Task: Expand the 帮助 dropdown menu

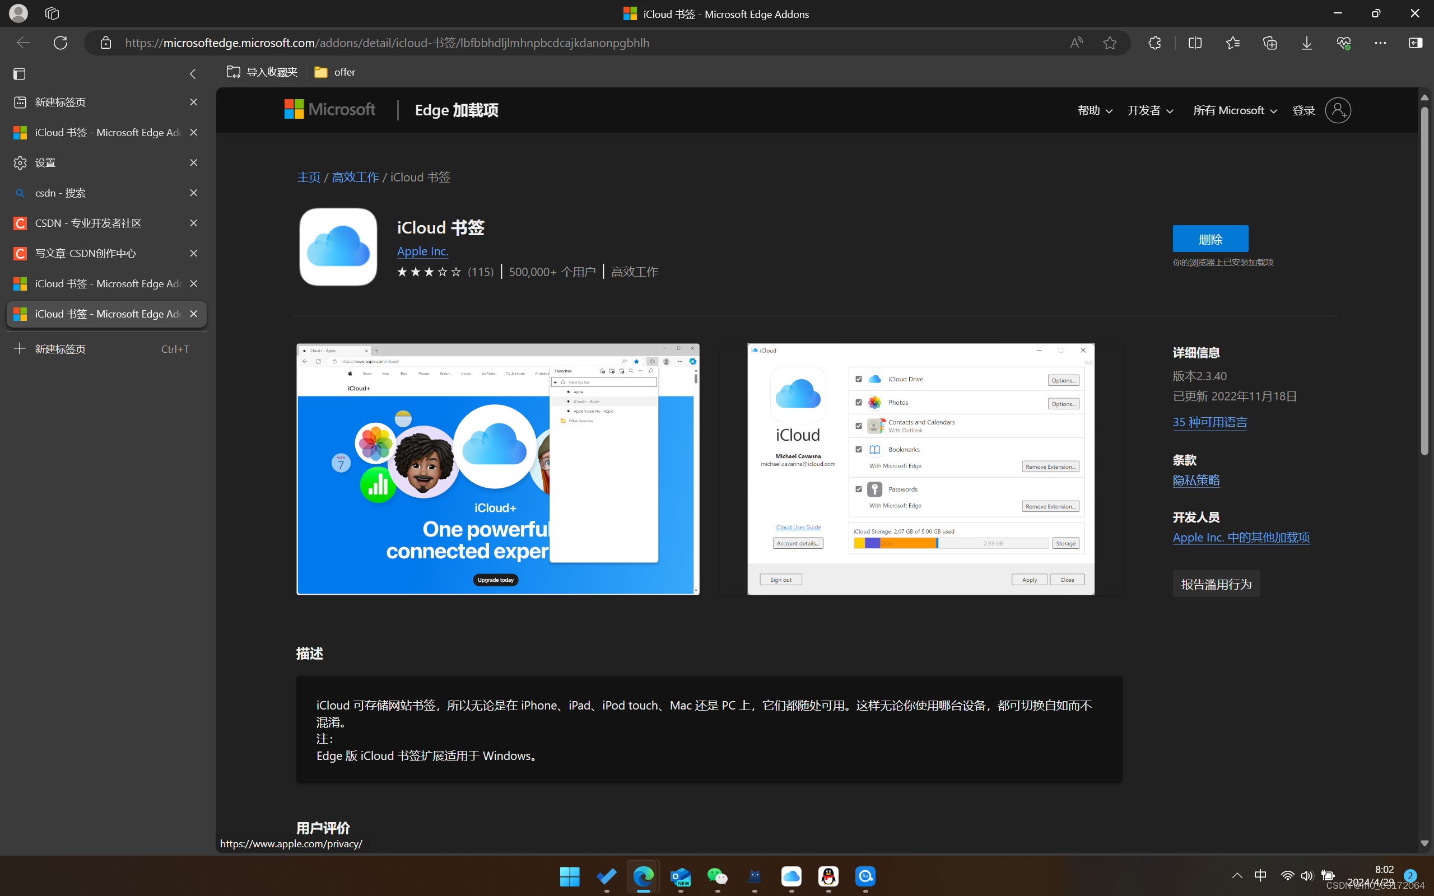Action: click(x=1095, y=110)
